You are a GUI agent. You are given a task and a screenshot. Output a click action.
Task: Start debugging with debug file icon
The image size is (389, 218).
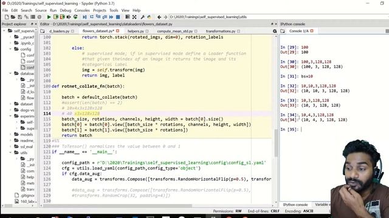tap(84, 17)
